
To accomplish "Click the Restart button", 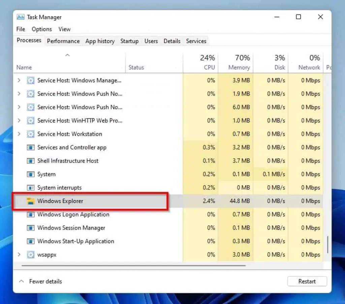I will 307,281.
